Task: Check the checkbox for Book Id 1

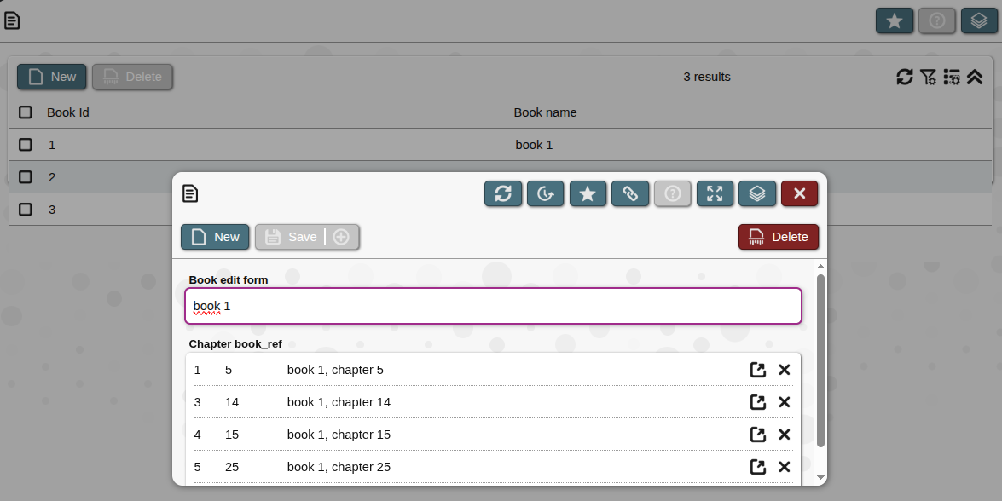Action: coord(26,145)
